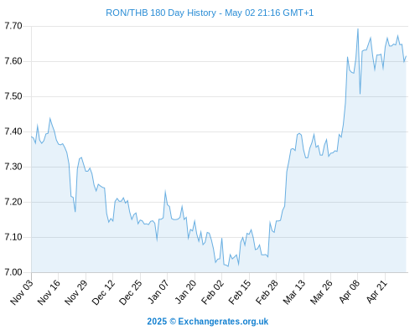Click the Feb 28 date label
The image size is (415, 335).
[267, 291]
